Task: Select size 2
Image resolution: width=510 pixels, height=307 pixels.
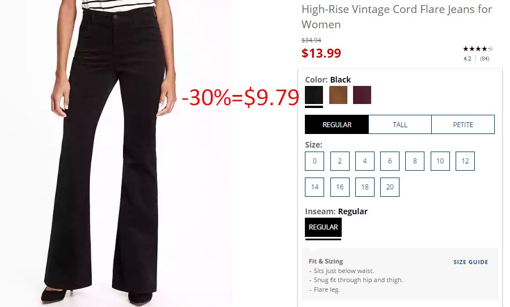Action: (340, 161)
